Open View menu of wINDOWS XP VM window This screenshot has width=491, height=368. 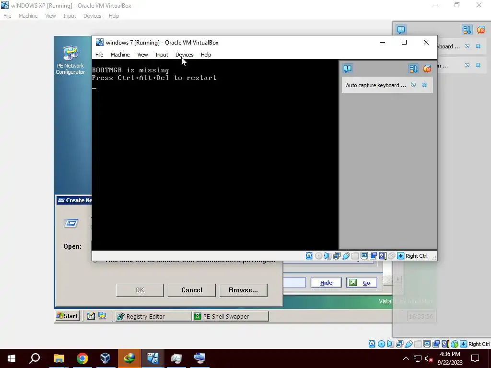pos(50,16)
